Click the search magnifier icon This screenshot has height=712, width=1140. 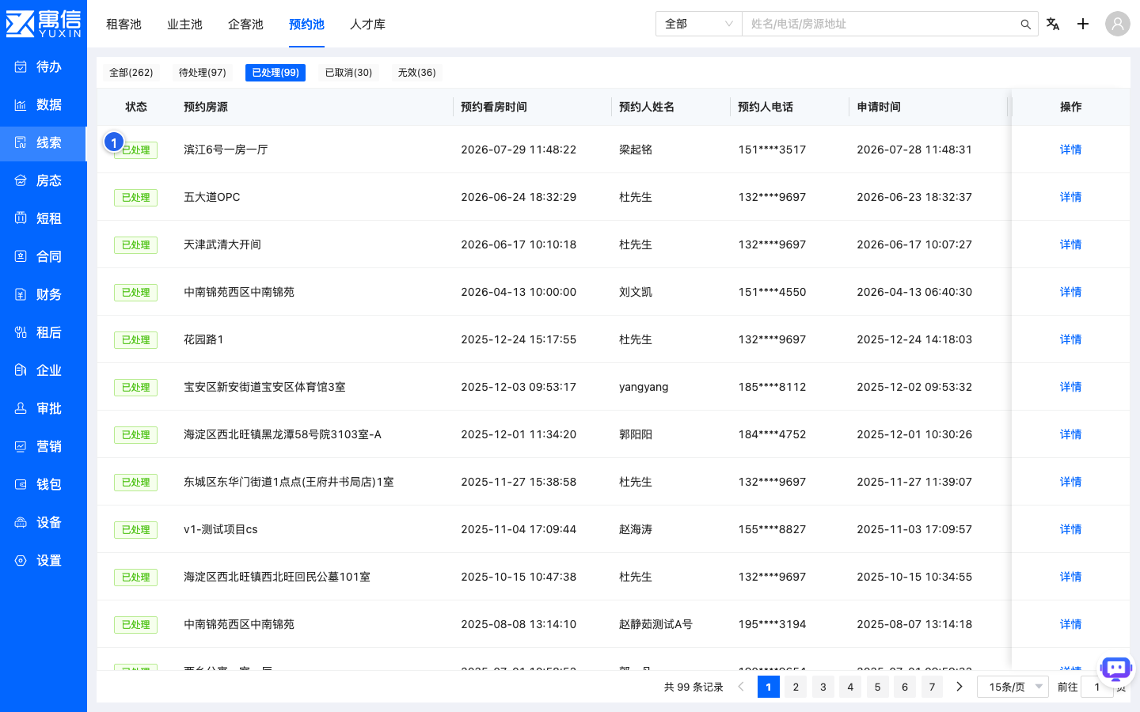[1025, 25]
